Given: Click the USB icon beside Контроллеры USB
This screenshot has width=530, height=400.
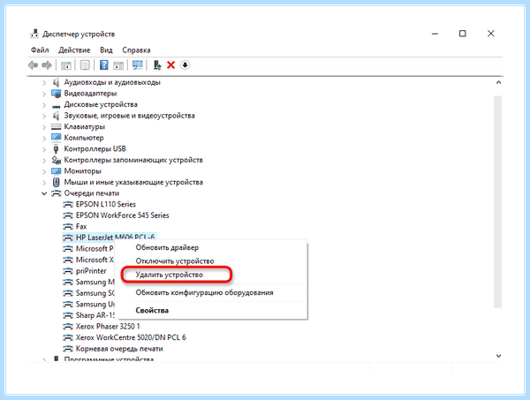Looking at the screenshot, I should click(56, 148).
